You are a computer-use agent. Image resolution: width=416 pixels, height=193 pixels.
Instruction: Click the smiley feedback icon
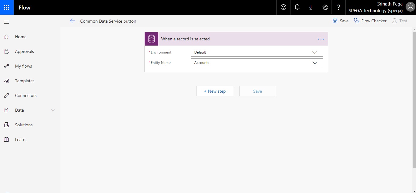click(x=283, y=7)
